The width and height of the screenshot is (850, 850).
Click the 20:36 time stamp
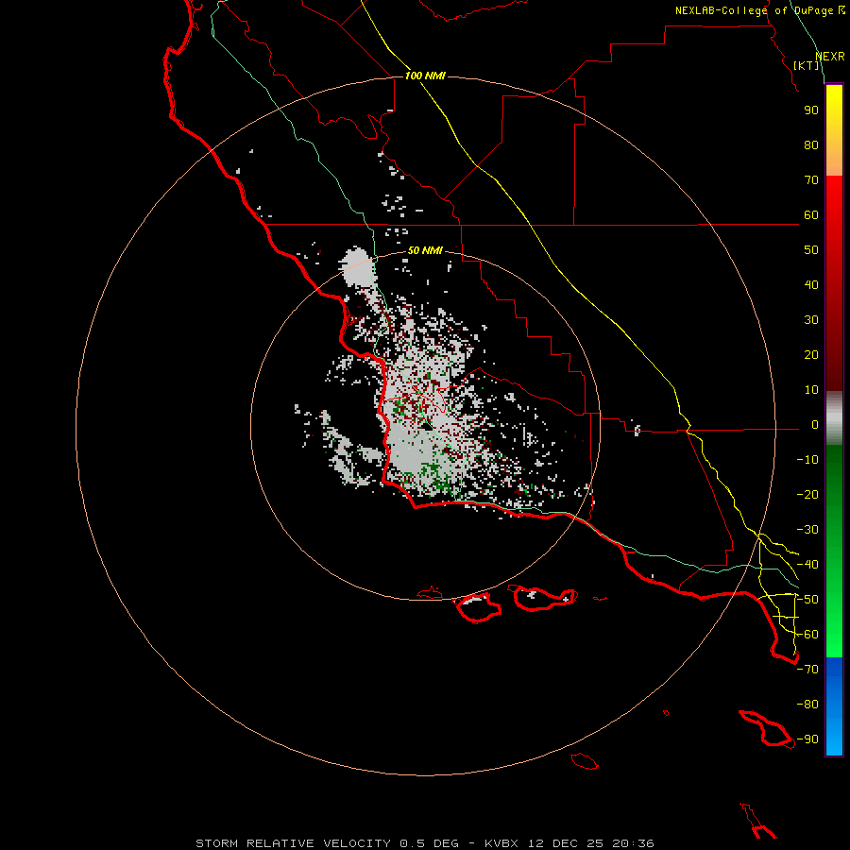coord(633,843)
